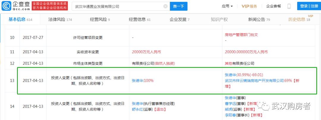Viewport: 321px width, 120px height.
Task: Expand the 应用 dropdown menu
Action: [x=227, y=6]
